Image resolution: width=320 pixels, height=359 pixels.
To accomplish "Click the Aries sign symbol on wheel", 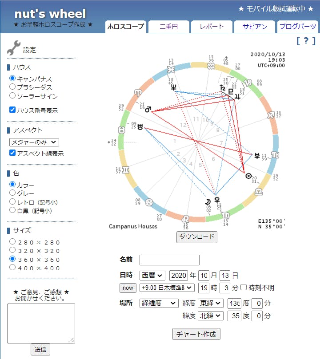I will coord(138,93).
